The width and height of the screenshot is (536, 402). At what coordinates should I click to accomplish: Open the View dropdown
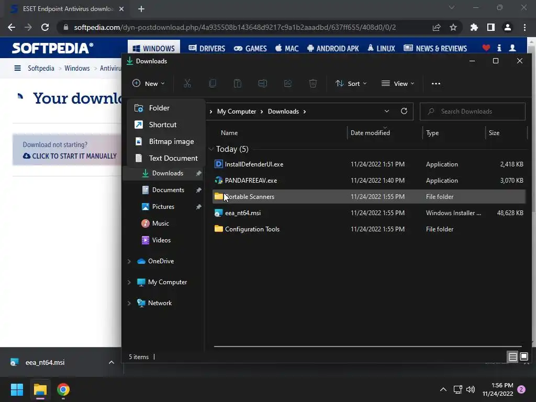398,83
